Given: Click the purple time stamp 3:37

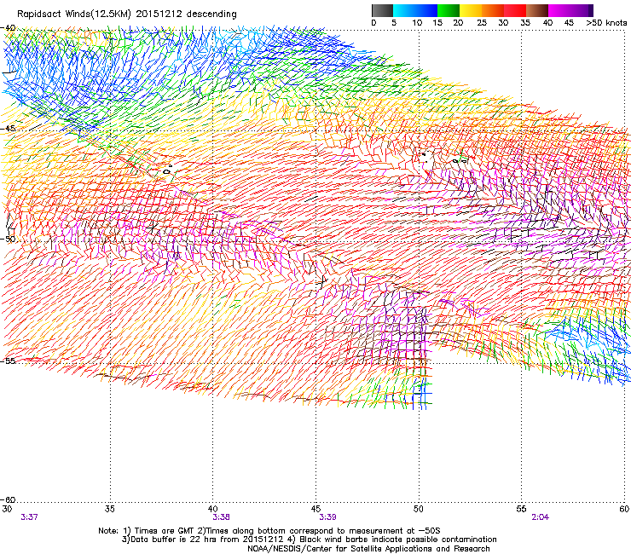Looking at the screenshot, I should (x=29, y=517).
